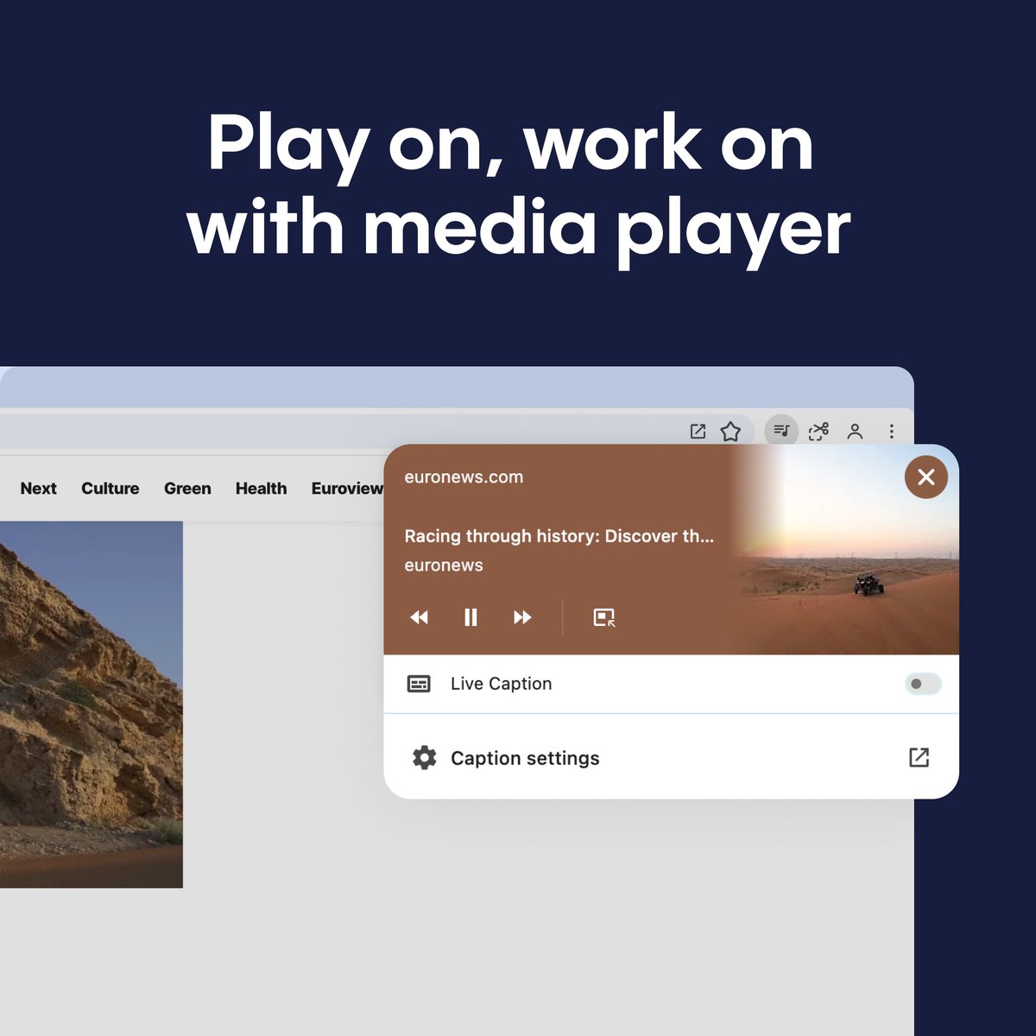
Task: Open the media control music-note icon
Action: tap(781, 430)
